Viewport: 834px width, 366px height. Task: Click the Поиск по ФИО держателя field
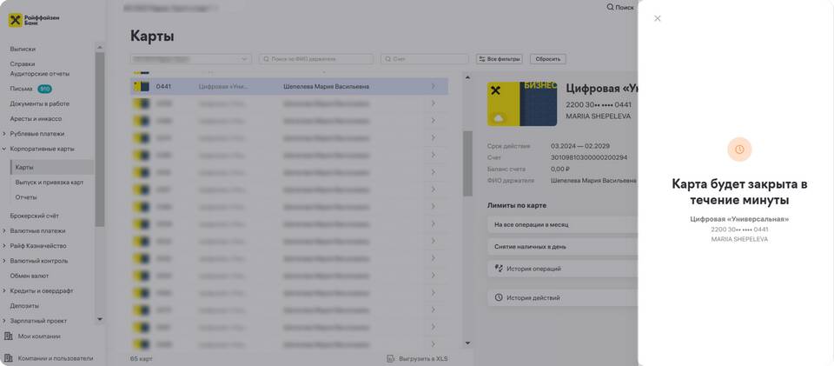pyautogui.click(x=317, y=59)
